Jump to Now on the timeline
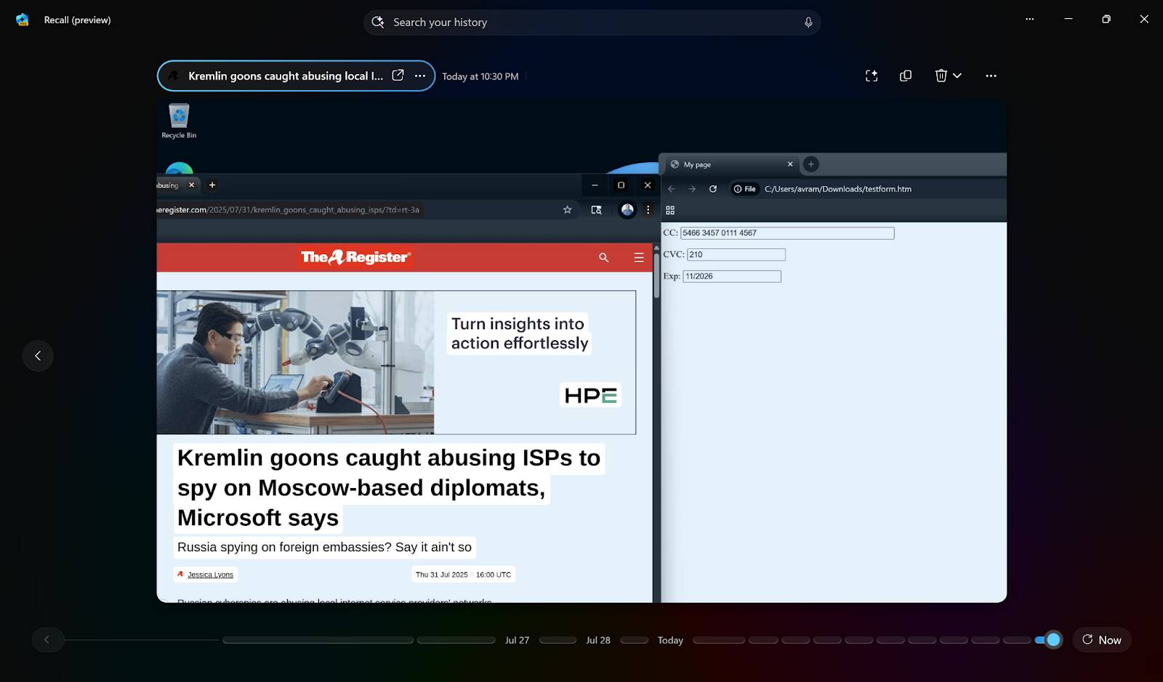 (1102, 640)
